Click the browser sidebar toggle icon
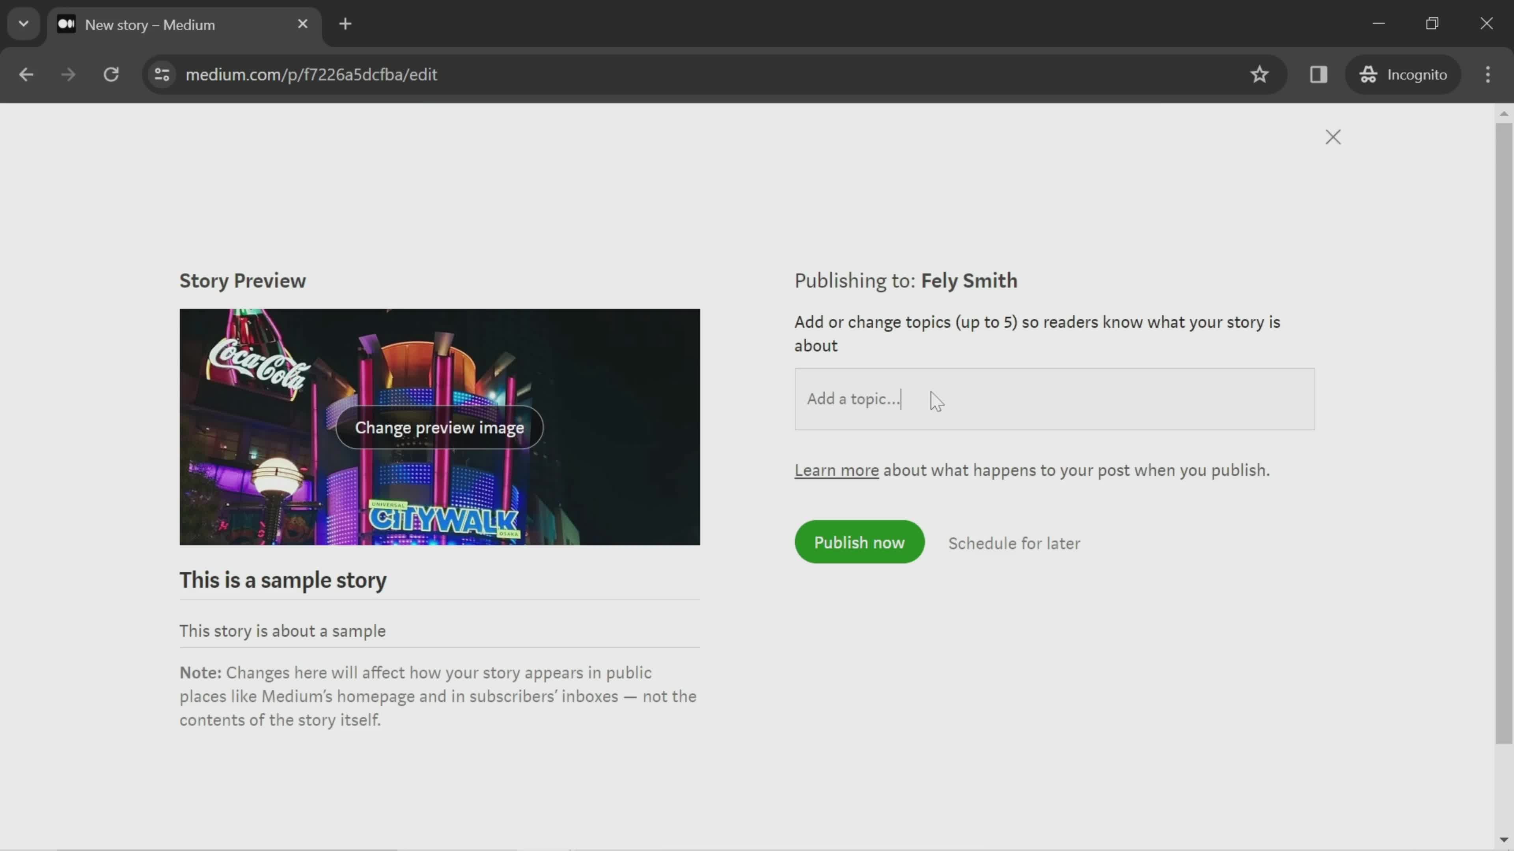 (x=1318, y=74)
